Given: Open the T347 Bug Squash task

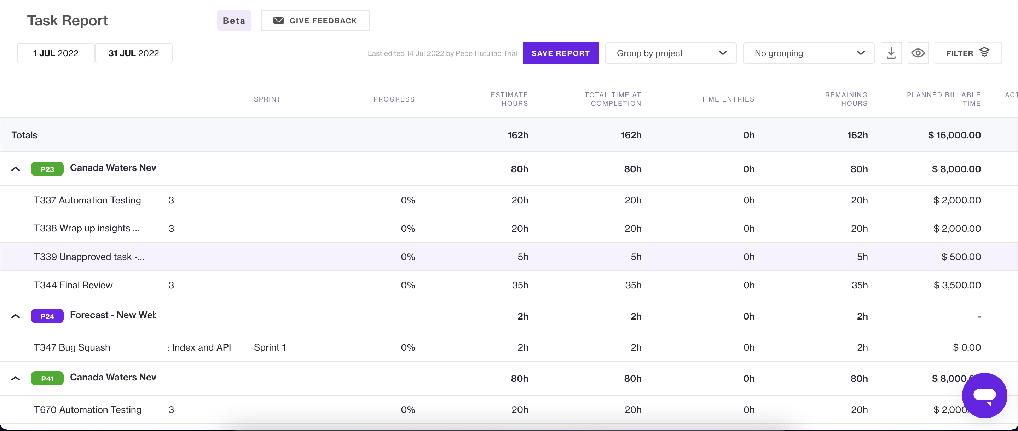Looking at the screenshot, I should pyautogui.click(x=72, y=347).
